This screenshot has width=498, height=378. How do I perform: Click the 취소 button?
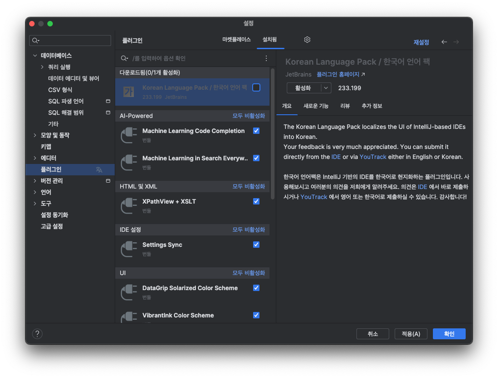(372, 334)
